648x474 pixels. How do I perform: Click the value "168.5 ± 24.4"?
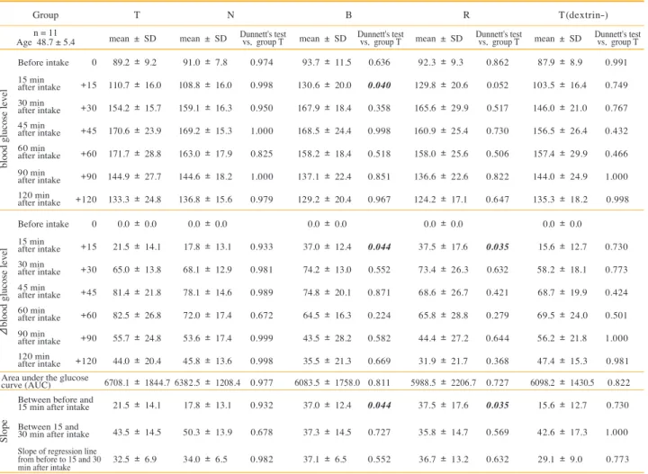point(324,131)
